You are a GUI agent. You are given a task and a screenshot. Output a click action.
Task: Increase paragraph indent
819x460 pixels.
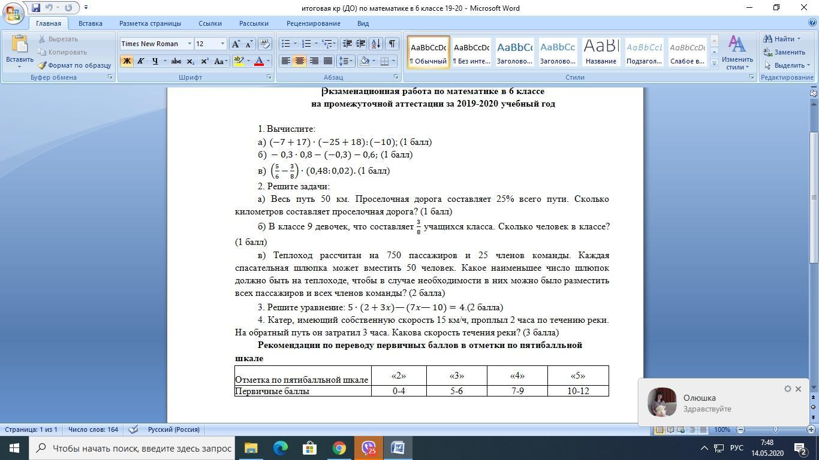[361, 44]
